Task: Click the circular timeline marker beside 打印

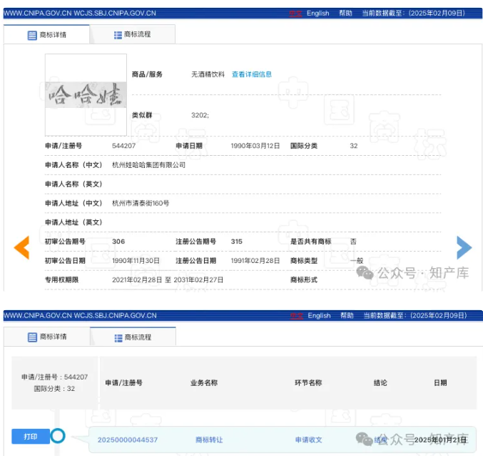Action: coord(58,435)
